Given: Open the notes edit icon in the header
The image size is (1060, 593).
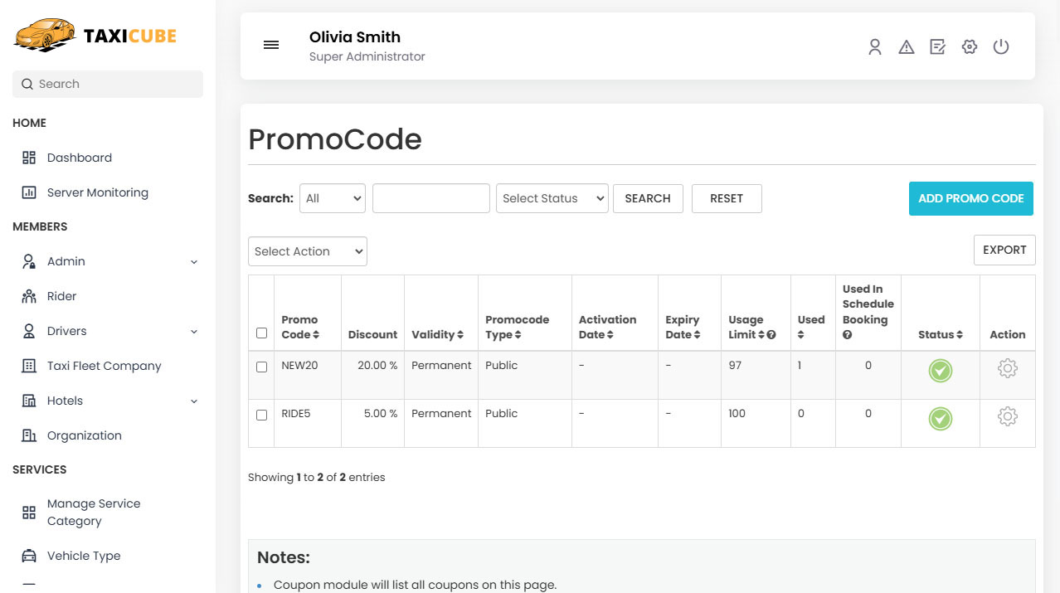Looking at the screenshot, I should (x=937, y=47).
